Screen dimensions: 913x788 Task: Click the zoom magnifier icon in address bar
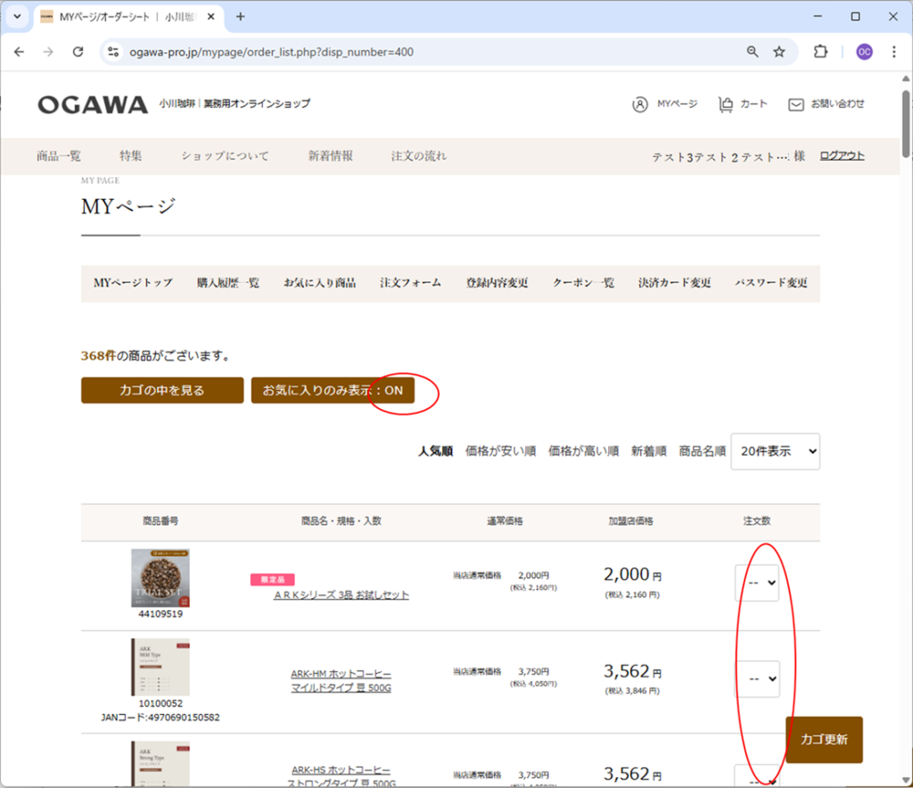pos(753,52)
